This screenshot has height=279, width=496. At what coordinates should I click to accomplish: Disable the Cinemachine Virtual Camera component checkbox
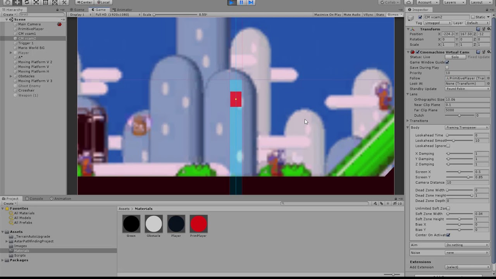(418, 52)
